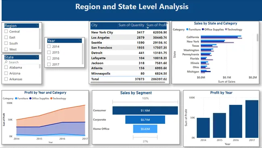The image size is (262, 148).
Task: Select the Atlanta table row
Action: click(x=129, y=68)
